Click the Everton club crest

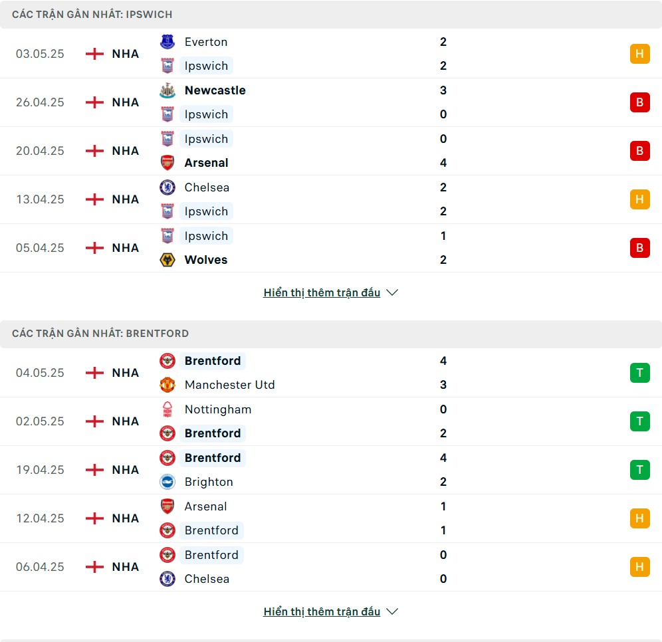click(x=167, y=42)
